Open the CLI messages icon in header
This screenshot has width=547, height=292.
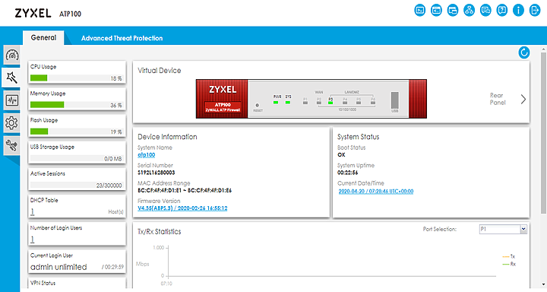tap(436, 10)
